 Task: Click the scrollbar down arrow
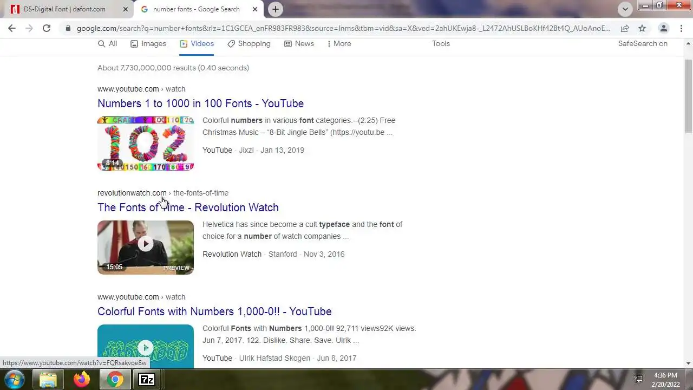[688, 363]
